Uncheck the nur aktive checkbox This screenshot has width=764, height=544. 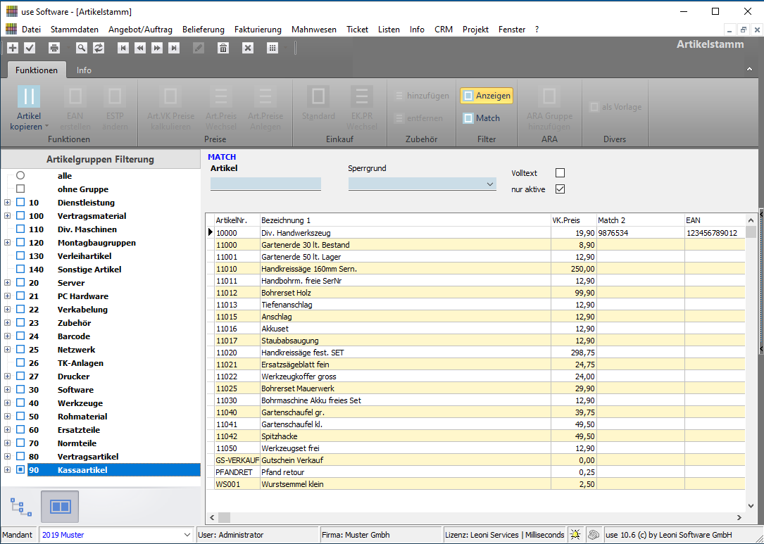560,189
